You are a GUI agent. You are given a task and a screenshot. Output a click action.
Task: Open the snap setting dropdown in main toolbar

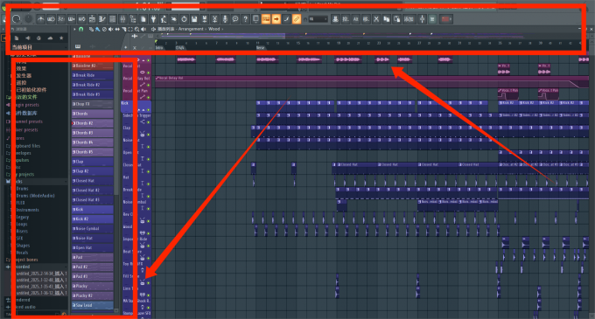[318, 19]
